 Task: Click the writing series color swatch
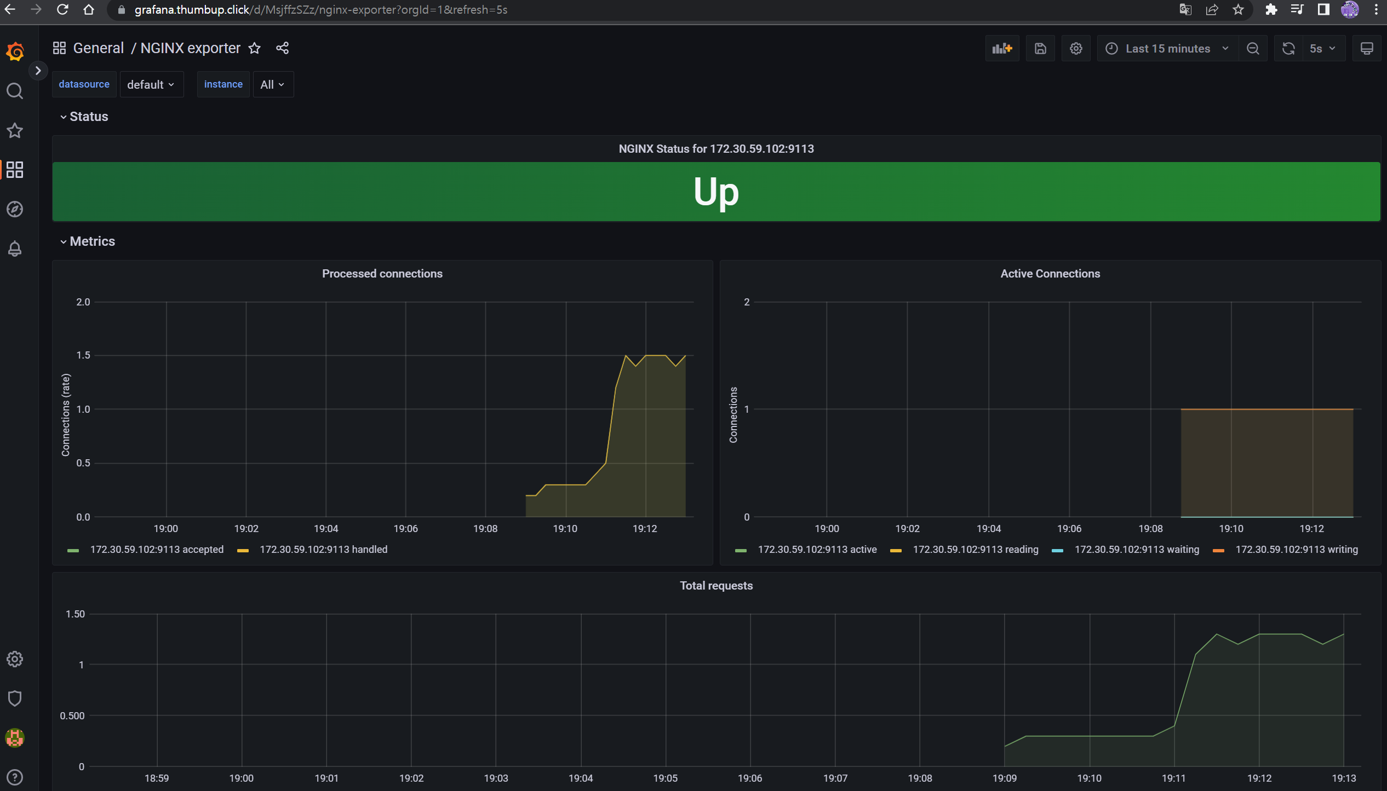coord(1219,550)
